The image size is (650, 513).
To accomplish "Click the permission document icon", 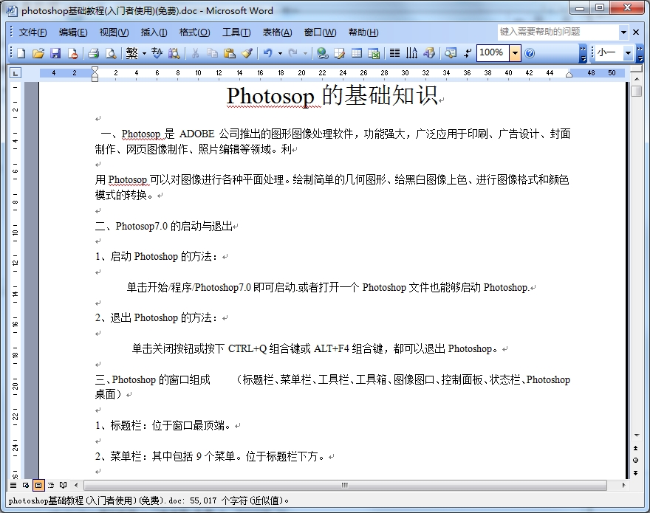I will [x=72, y=53].
